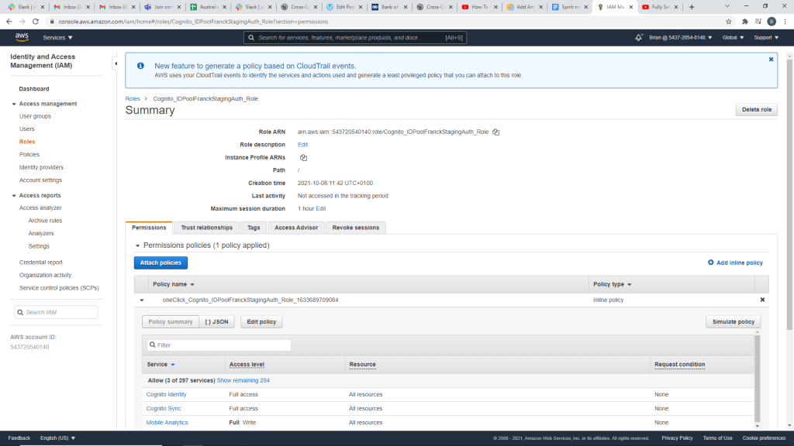Collapse the oneClick policy row expander
This screenshot has width=794, height=446.
pos(142,300)
